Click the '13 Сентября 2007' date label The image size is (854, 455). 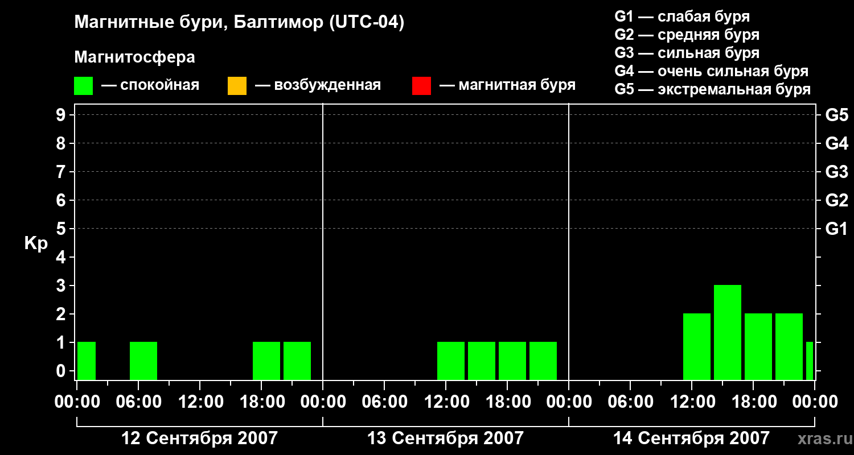click(x=445, y=438)
